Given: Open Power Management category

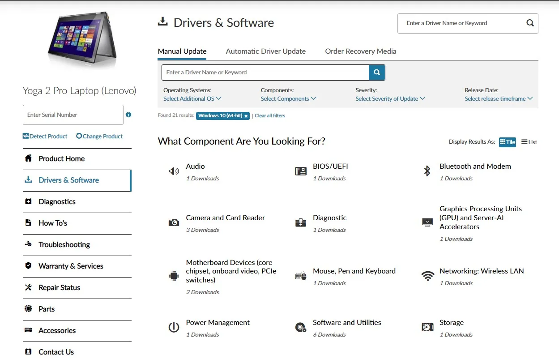Looking at the screenshot, I should click(x=218, y=323).
